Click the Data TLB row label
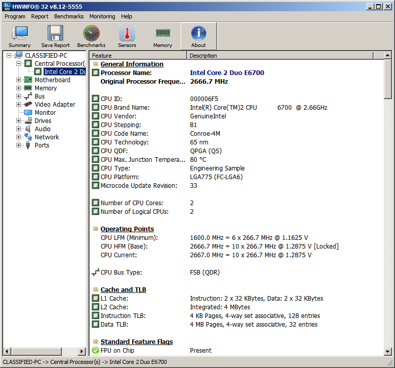This screenshot has height=368, width=395. coord(114,324)
